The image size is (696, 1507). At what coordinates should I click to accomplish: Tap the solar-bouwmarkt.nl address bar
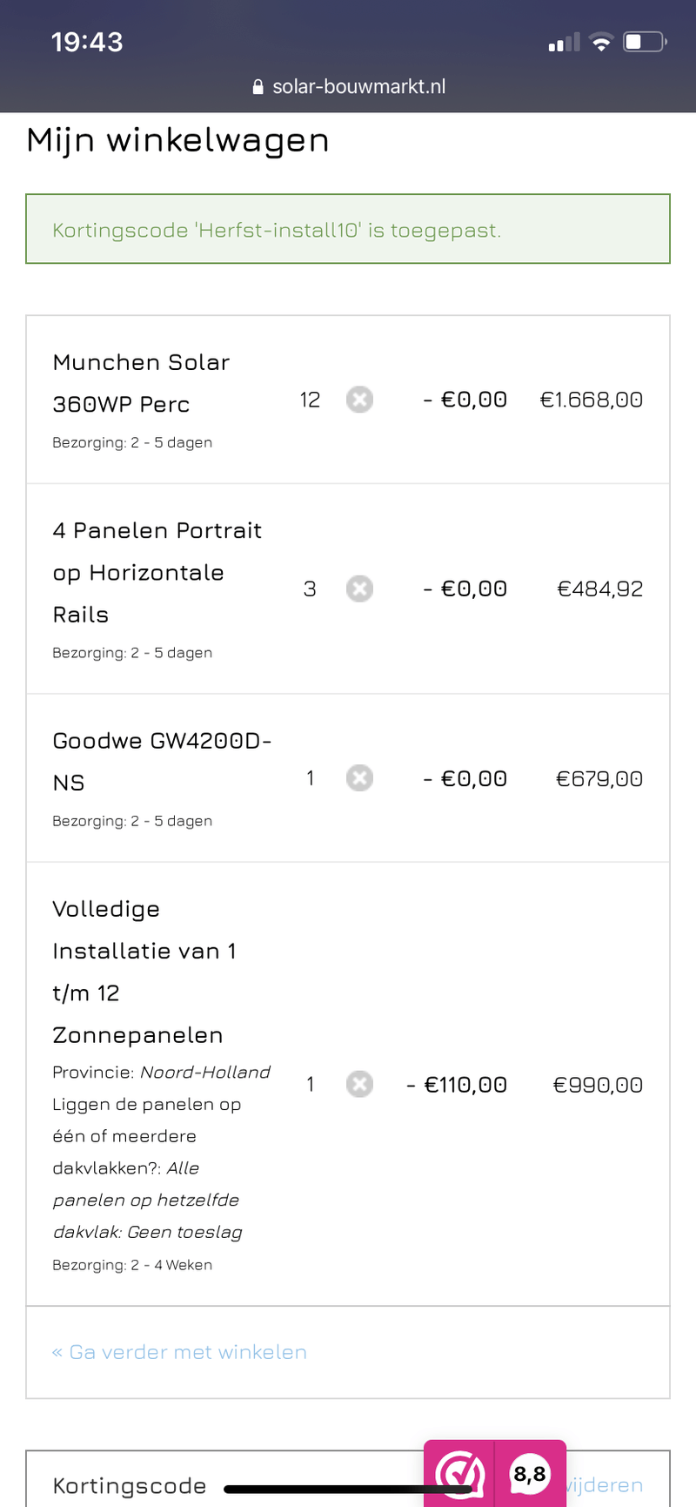[358, 86]
